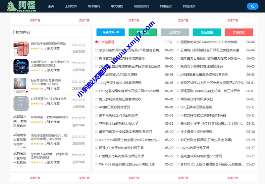Click file icon beside 阿怪互联 免费主机 article
The width and height of the screenshot is (265, 184).
coord(178,91)
